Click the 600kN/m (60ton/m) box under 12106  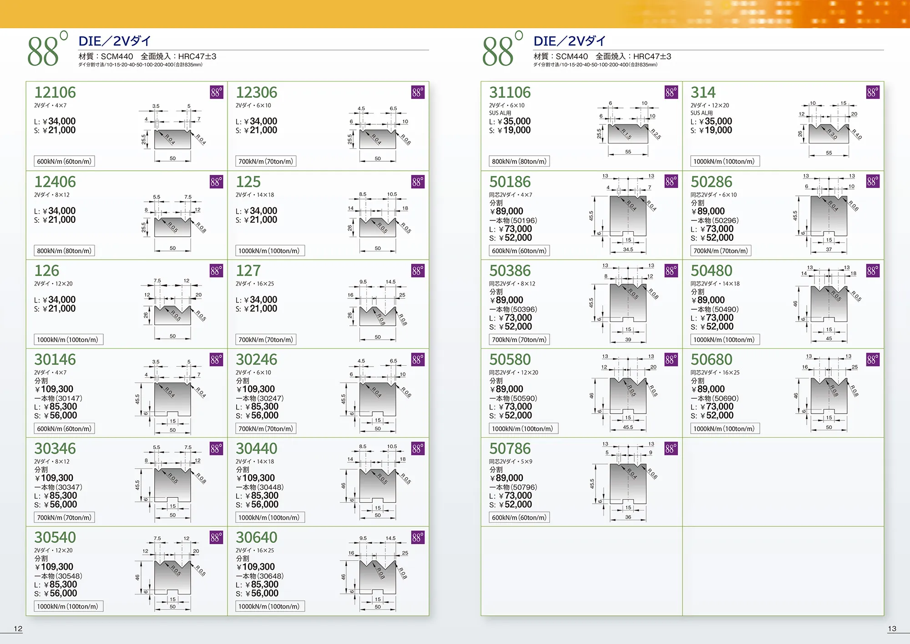point(64,161)
